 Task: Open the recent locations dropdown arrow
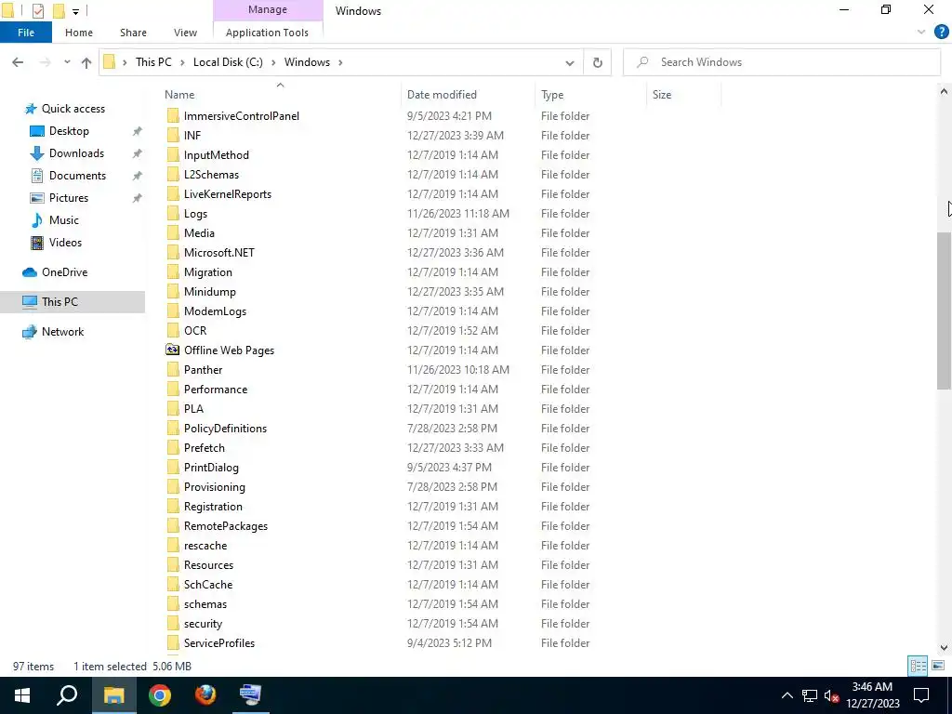click(x=67, y=62)
